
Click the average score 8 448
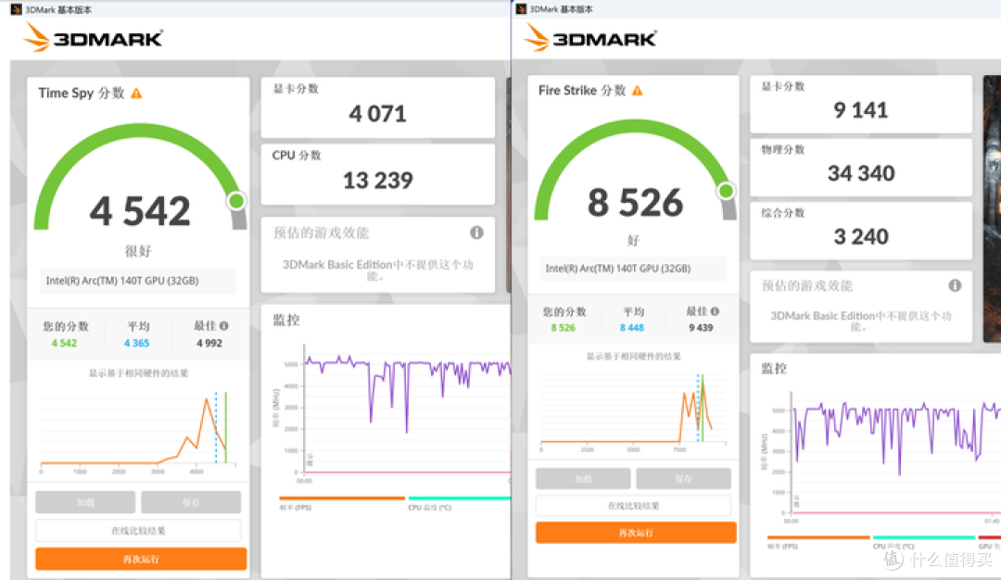[x=632, y=327]
